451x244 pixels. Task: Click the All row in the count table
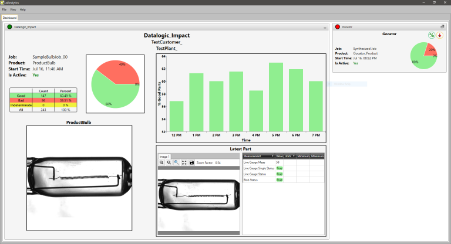click(x=43, y=110)
